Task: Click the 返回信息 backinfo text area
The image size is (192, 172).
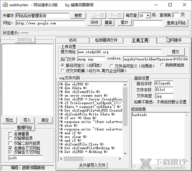Action: [x=158, y=138]
